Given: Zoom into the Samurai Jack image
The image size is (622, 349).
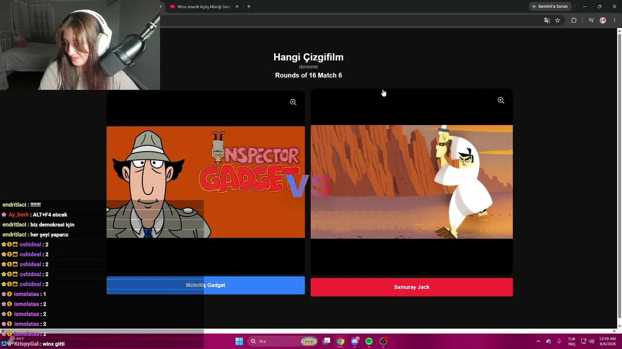Looking at the screenshot, I should (501, 100).
